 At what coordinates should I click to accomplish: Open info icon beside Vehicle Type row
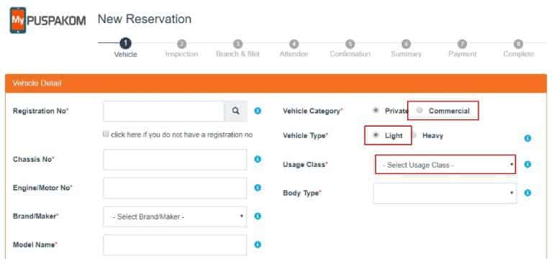pyautogui.click(x=527, y=138)
